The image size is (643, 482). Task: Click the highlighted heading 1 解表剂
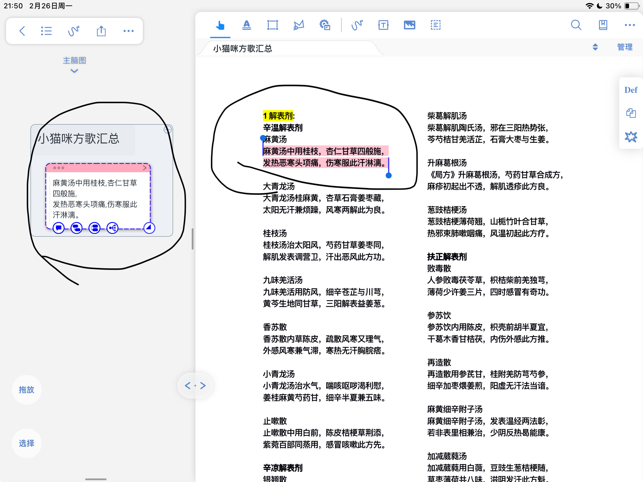coord(278,116)
